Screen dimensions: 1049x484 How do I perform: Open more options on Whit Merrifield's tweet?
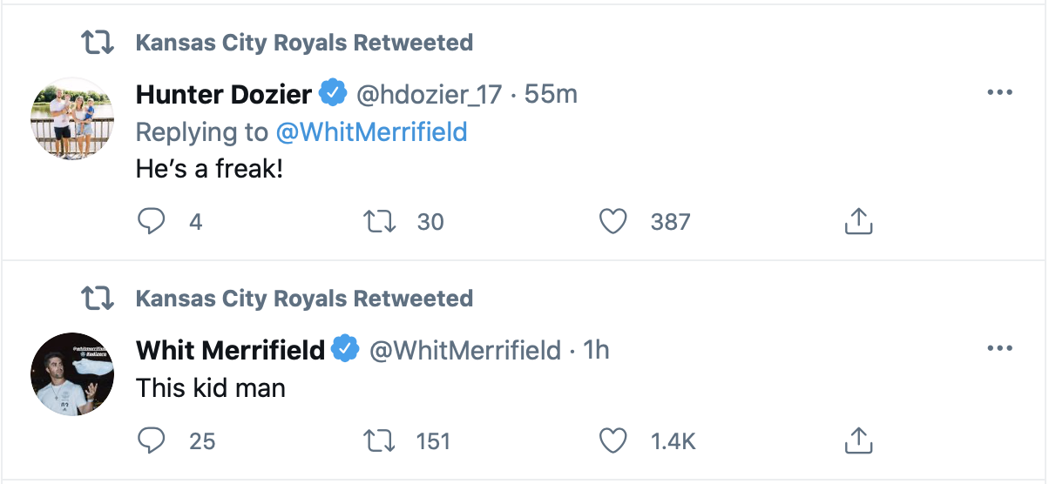(999, 349)
